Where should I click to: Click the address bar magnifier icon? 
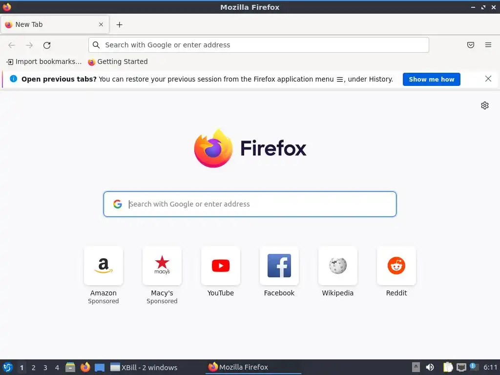(96, 45)
